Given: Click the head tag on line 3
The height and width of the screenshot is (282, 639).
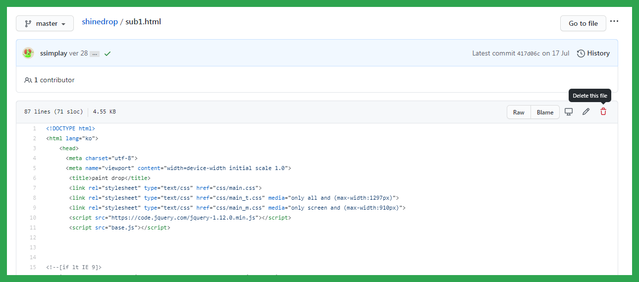Looking at the screenshot, I should tap(69, 148).
